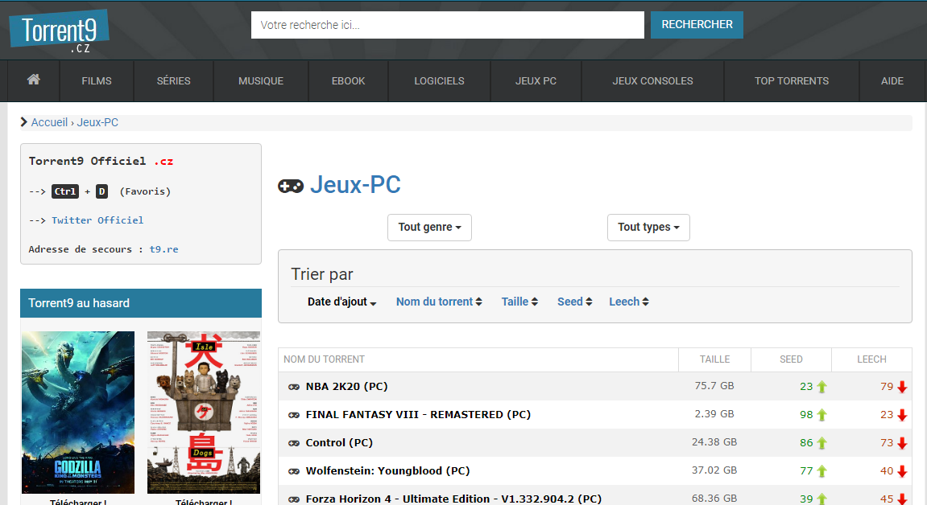Click the green seed arrow for Control
This screenshot has height=505, width=927.
pyautogui.click(x=822, y=443)
